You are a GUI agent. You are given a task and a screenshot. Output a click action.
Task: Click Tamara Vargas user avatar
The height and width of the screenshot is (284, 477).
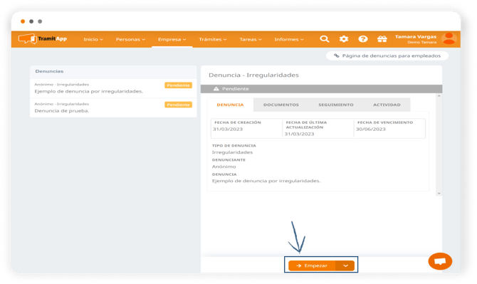449,38
